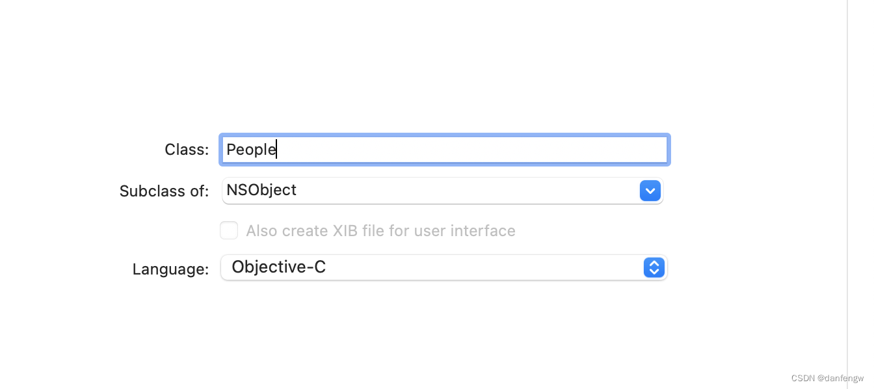Click the Class name text field
The width and height of the screenshot is (874, 389).
click(x=445, y=150)
